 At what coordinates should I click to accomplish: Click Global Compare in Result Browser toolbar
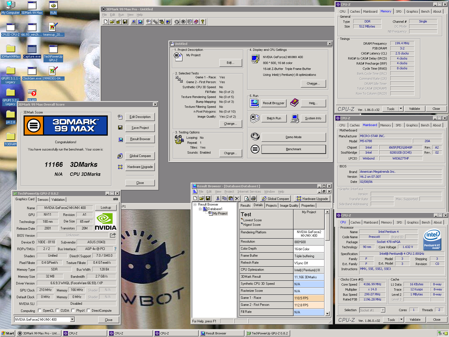point(275,199)
